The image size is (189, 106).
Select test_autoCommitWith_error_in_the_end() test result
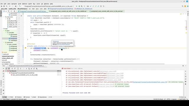pyautogui.click(x=25, y=75)
